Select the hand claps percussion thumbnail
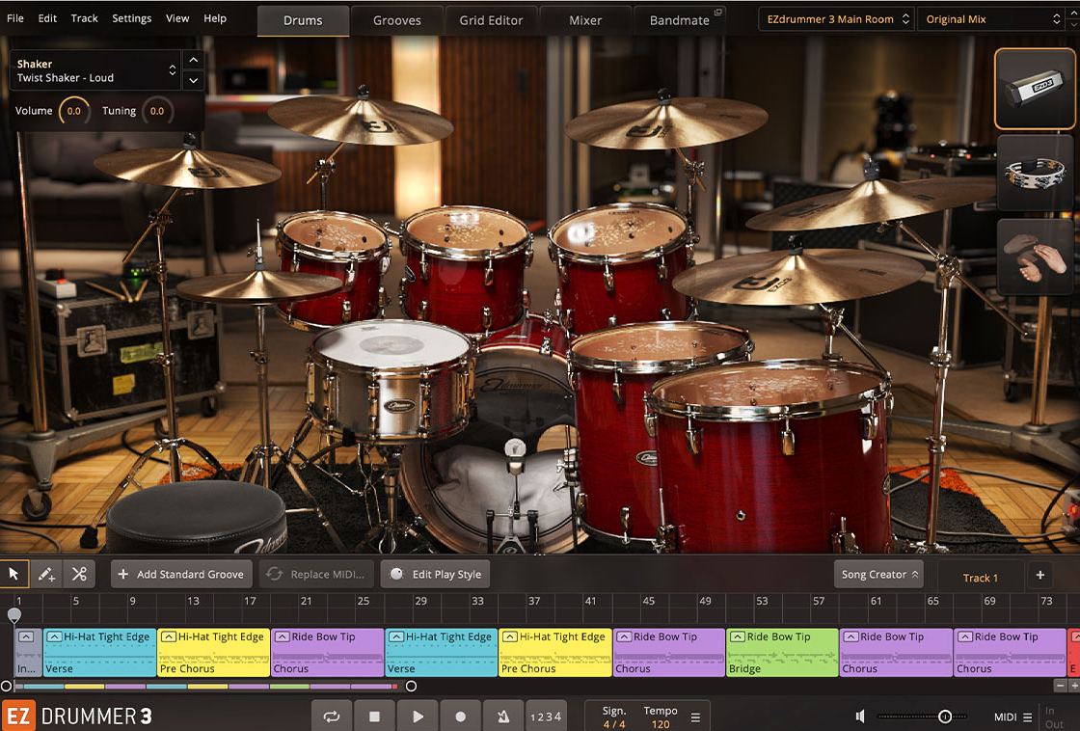The image size is (1080, 731). tap(1035, 257)
